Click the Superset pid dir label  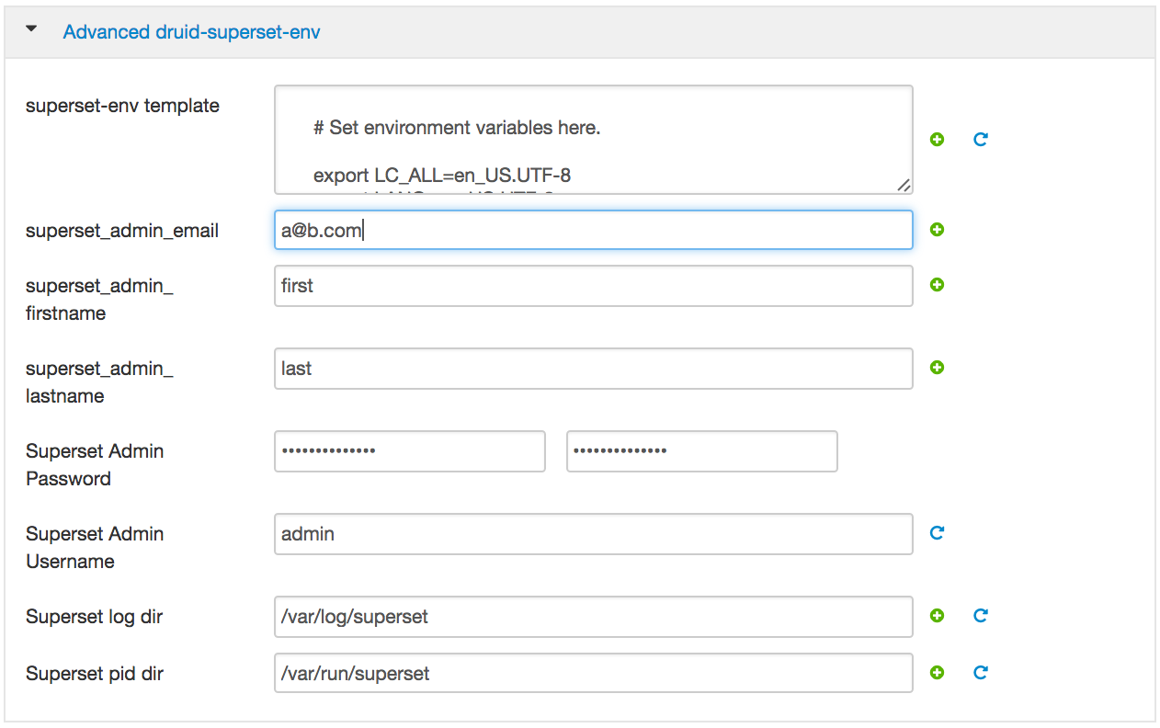click(x=95, y=674)
